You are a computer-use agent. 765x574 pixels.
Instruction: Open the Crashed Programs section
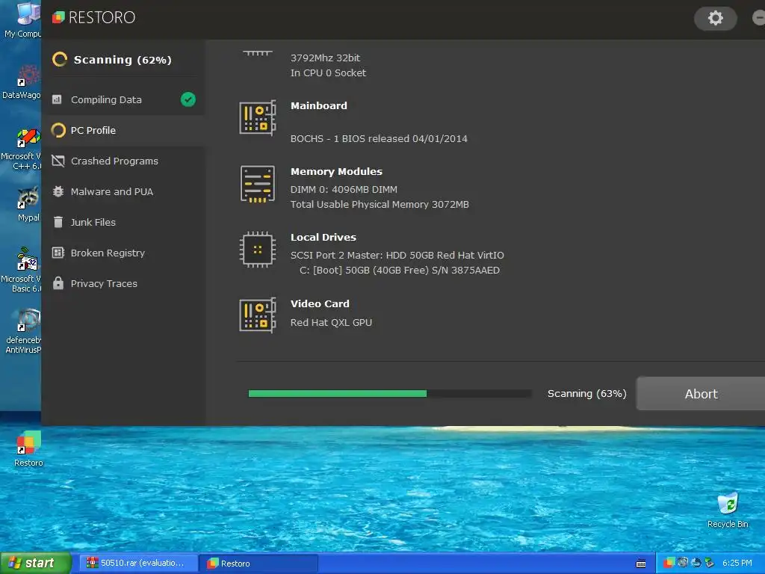click(123, 161)
